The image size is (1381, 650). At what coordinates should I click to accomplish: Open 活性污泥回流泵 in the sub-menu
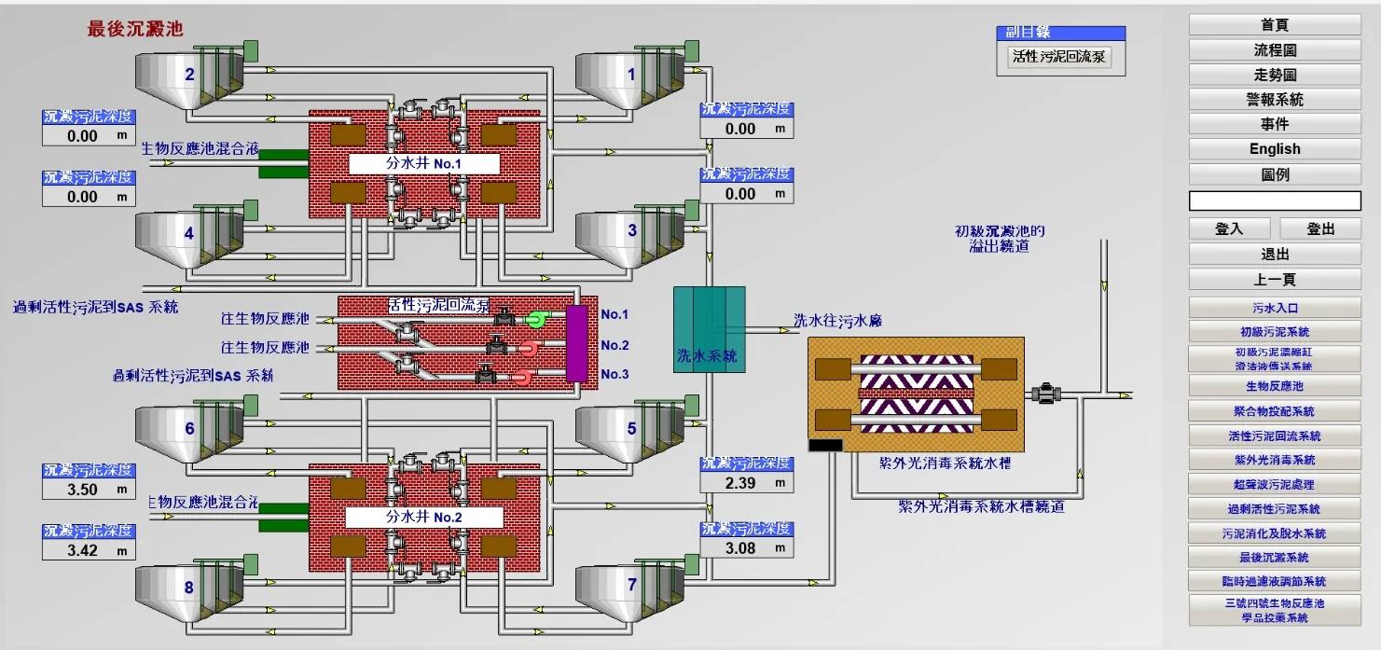tap(1060, 57)
